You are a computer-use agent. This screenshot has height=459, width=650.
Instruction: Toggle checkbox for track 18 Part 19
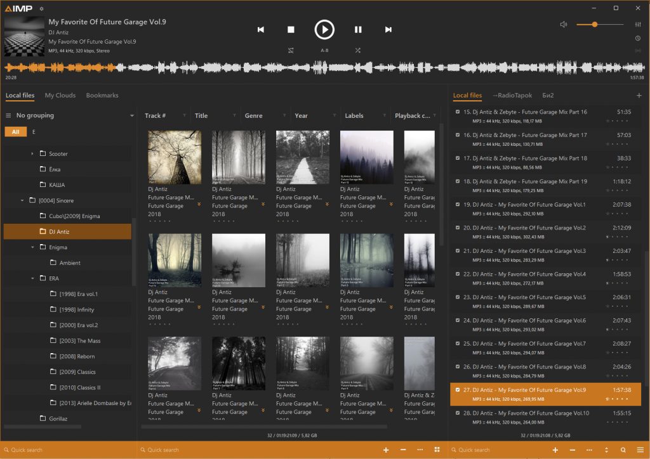point(458,181)
